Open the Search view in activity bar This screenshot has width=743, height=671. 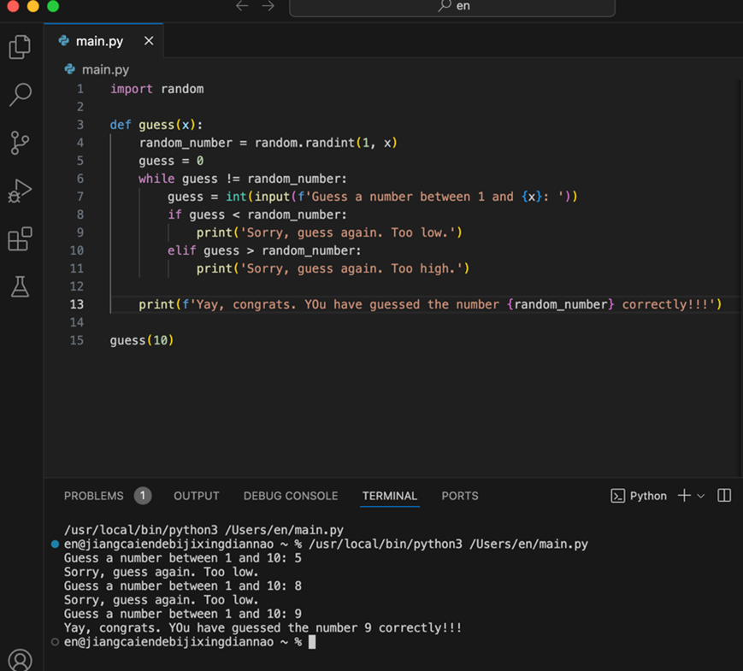[x=20, y=94]
